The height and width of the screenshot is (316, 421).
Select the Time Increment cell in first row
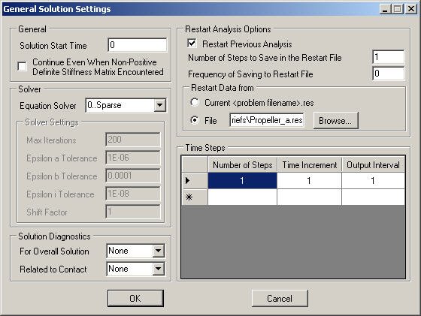(309, 181)
